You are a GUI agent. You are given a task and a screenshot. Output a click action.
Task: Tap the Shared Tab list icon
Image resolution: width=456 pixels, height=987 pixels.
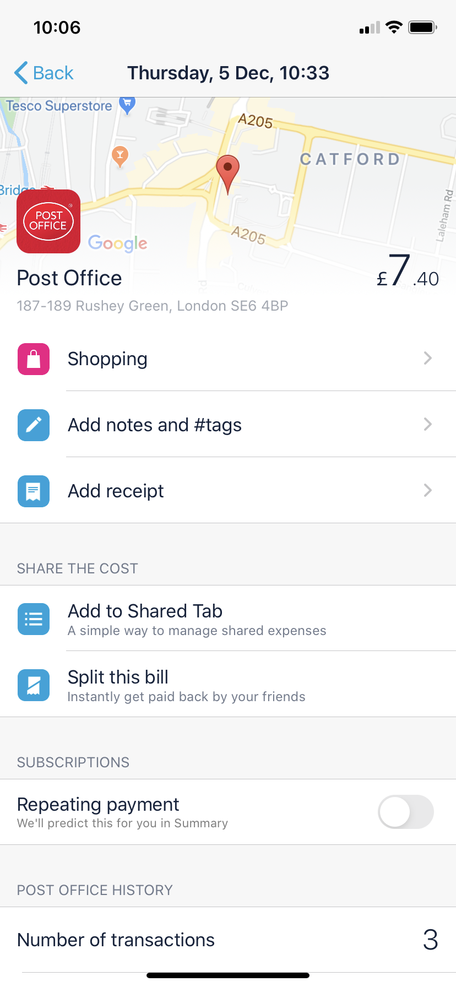34,619
